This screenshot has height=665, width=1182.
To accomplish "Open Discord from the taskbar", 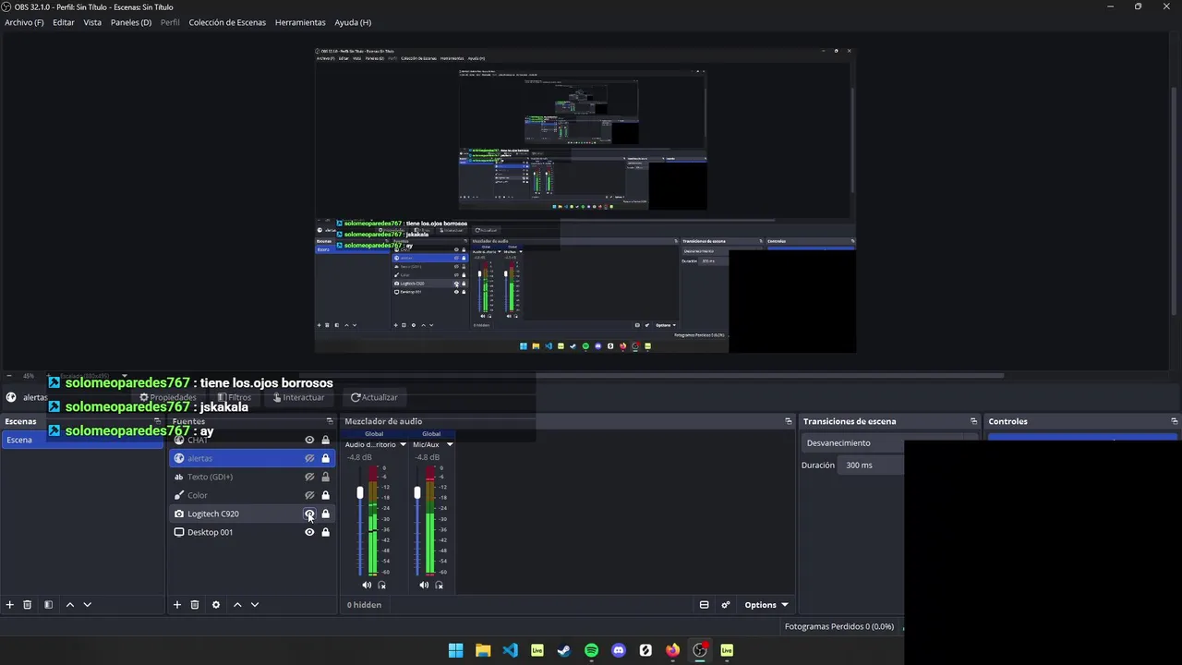I will click(x=619, y=650).
